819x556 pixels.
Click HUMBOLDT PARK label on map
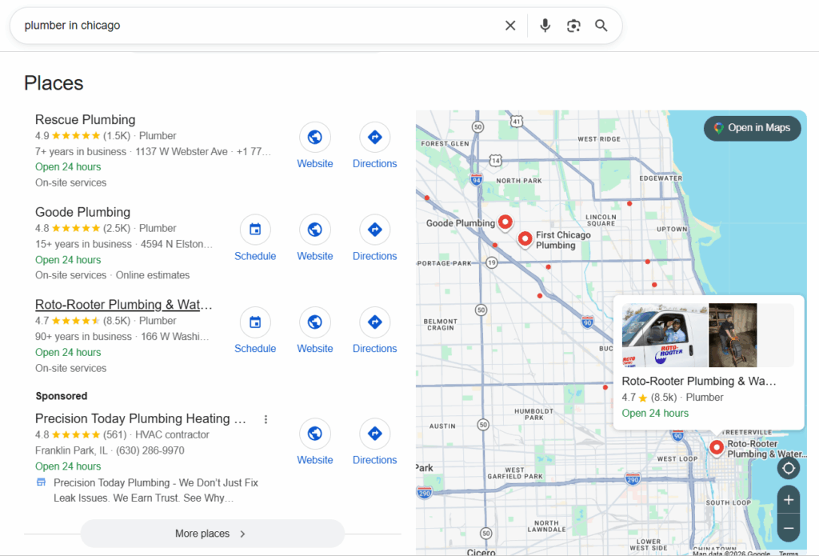tap(533, 414)
